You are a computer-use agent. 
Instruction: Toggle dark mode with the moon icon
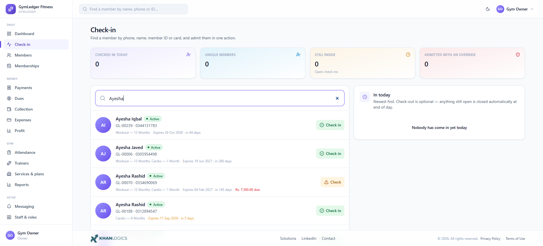(x=488, y=9)
